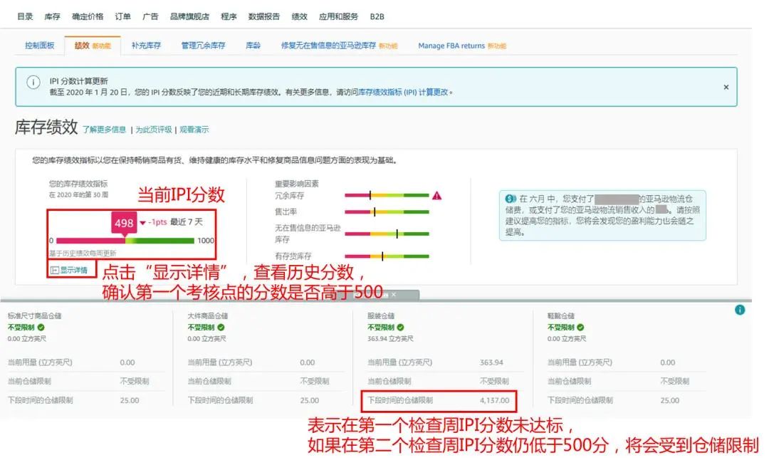Screen dimensions: 769x465
Task: Click the 无在售信息的亚马逊库存 indicator bar
Action: (x=387, y=234)
